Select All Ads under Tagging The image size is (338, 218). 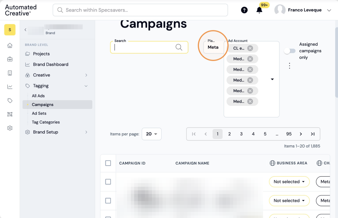(x=38, y=96)
